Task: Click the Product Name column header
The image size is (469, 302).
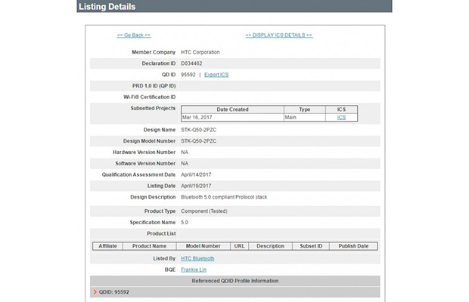Action: (x=149, y=246)
